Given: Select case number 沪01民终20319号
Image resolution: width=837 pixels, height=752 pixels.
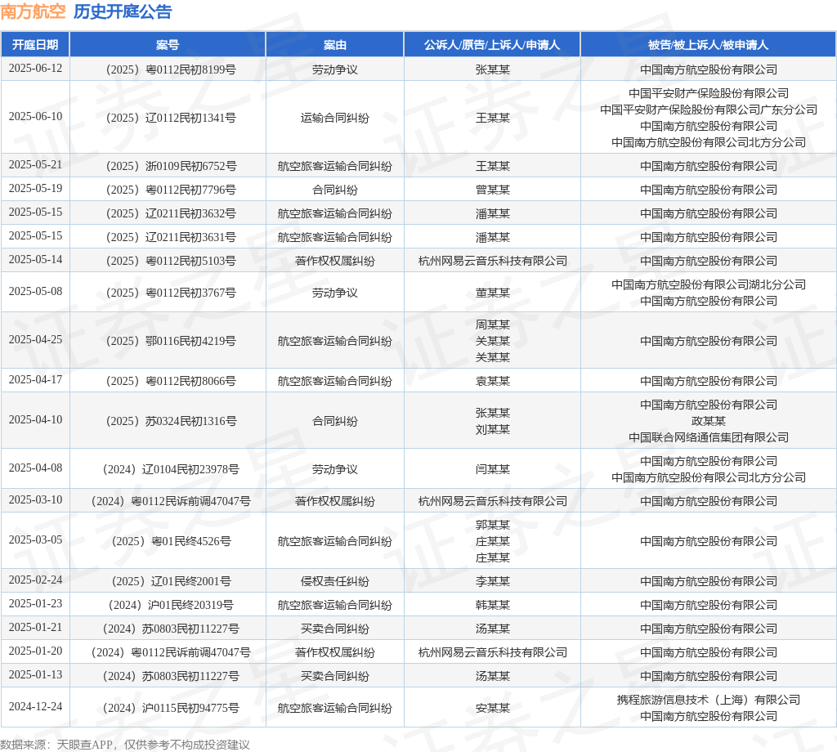Looking at the screenshot, I should pyautogui.click(x=171, y=605).
